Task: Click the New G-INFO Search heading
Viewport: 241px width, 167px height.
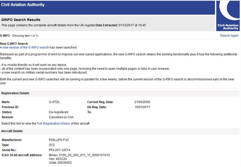Action: coord(14,43)
